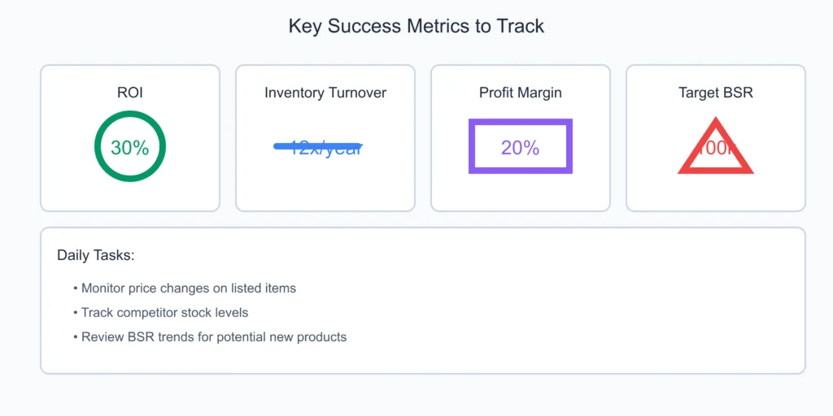Select the Daily Tasks heading
This screenshot has width=833, height=416.
coord(96,255)
